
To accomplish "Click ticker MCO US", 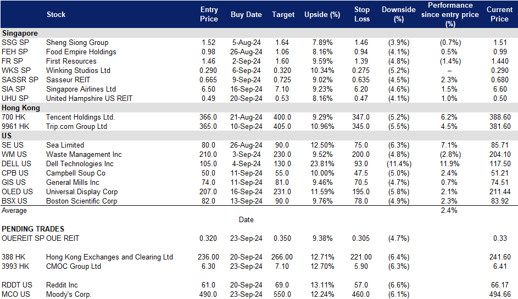I will [x=16, y=295].
